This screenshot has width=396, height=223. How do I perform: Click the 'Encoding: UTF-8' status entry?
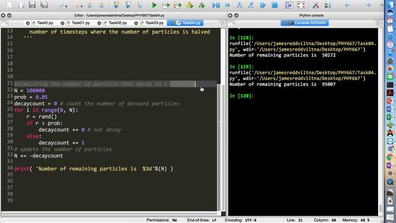(x=241, y=221)
